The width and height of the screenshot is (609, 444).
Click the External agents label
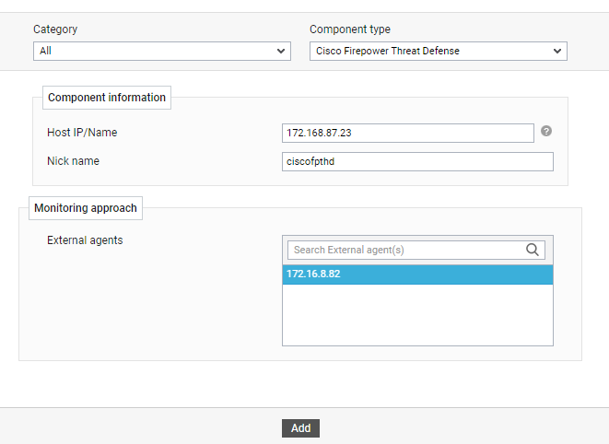85,240
